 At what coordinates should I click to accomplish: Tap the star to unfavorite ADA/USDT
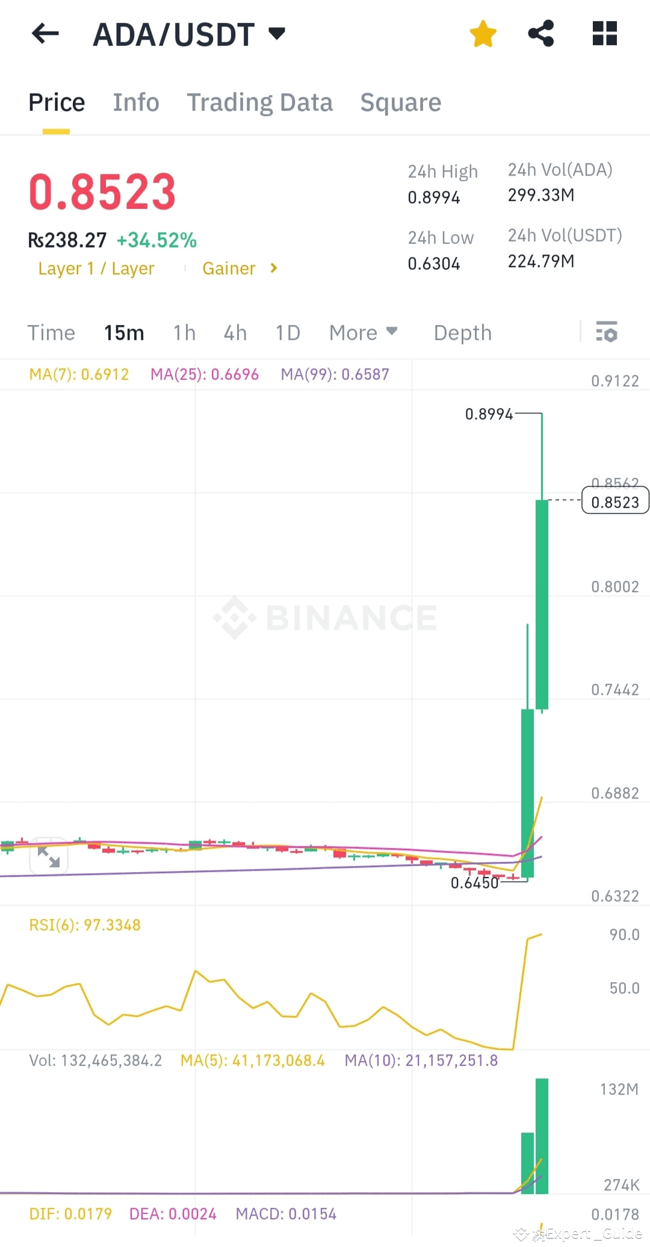coord(483,34)
